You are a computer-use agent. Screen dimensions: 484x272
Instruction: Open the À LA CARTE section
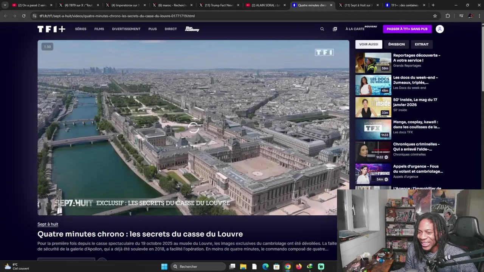pos(355,29)
